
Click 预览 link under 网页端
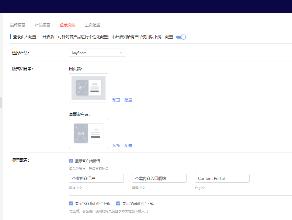point(116,100)
